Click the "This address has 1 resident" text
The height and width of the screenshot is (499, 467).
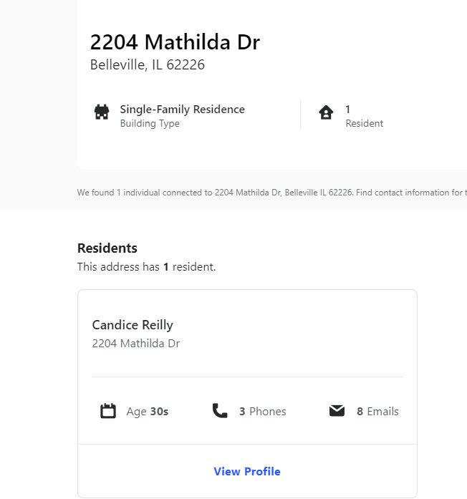[146, 267]
